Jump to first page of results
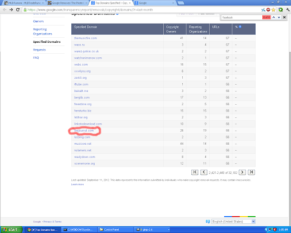The width and height of the screenshot is (291, 233). (195, 172)
